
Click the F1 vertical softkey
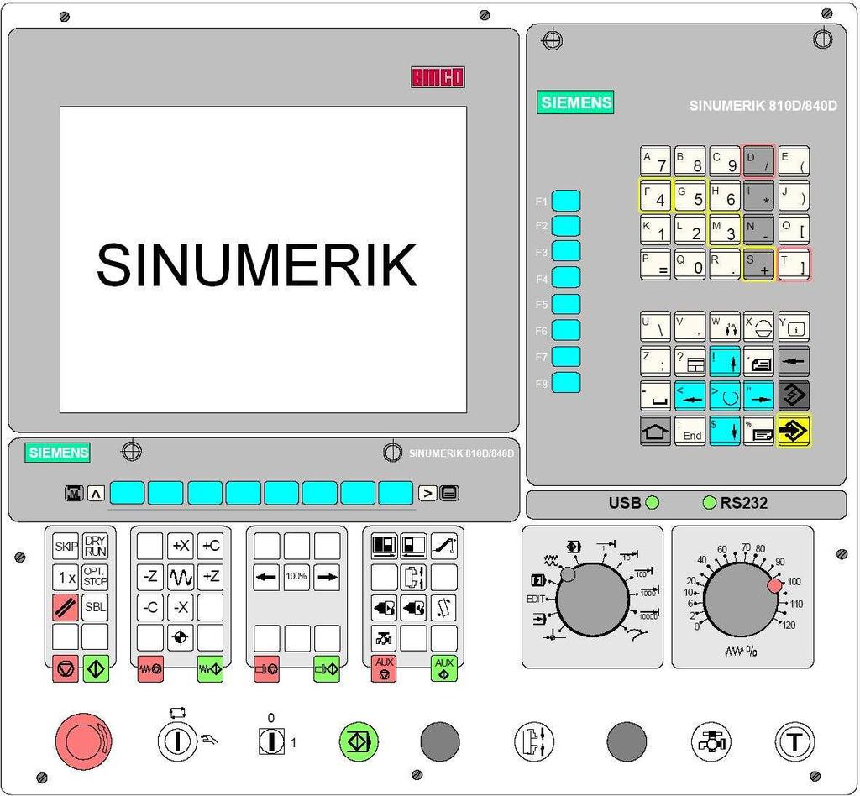pyautogui.click(x=565, y=200)
